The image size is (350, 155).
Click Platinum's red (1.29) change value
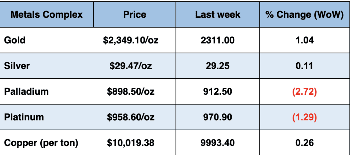(305, 117)
